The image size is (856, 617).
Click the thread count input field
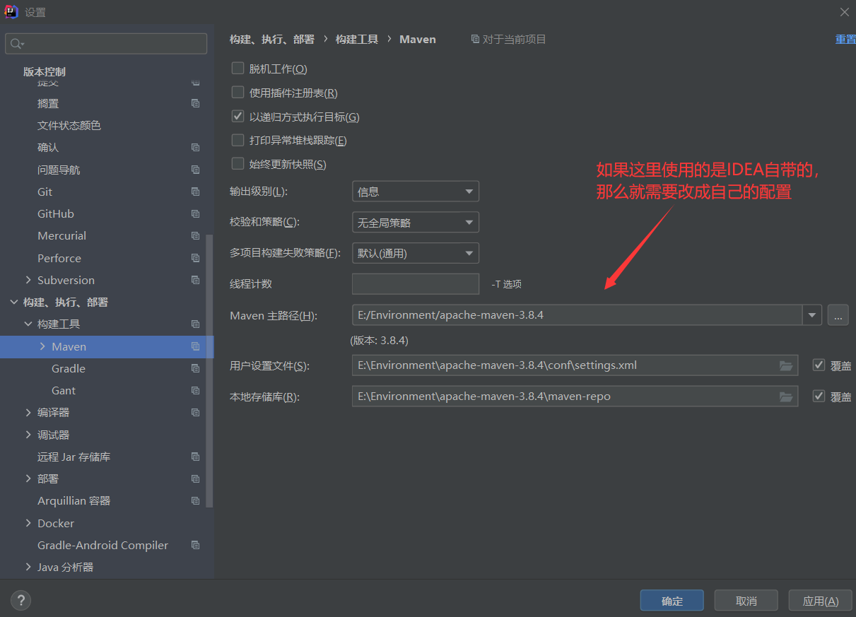(415, 284)
